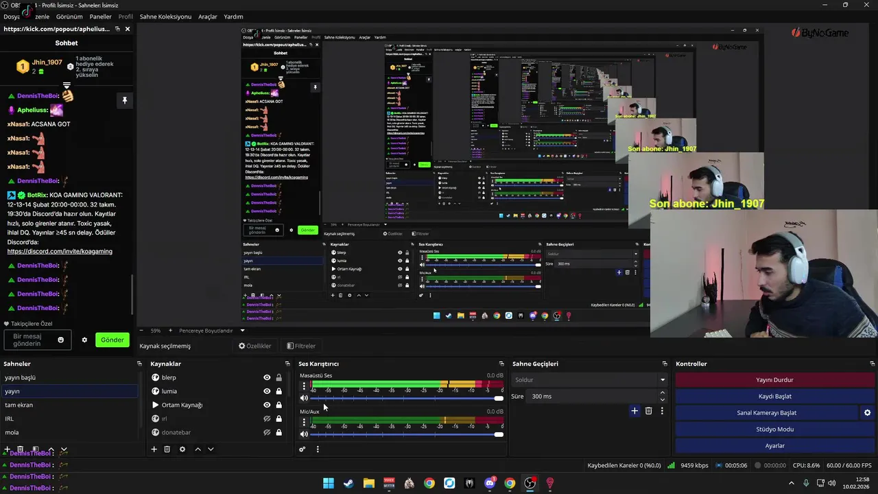Remove transition with Sahne Geçişleri trash icon
Viewport: 878px width, 494px height.
[x=648, y=411]
